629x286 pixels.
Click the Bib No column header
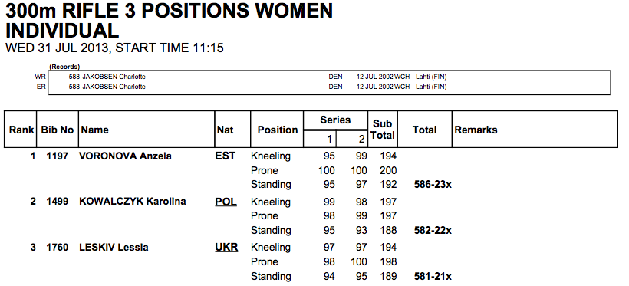58,130
